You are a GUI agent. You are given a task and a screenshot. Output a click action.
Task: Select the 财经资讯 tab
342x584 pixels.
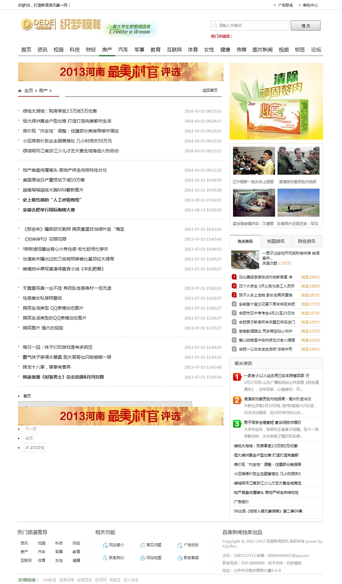306,241
